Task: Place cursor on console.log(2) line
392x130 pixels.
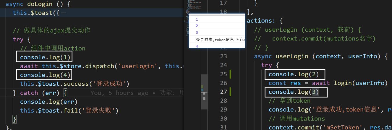Action: [x=293, y=74]
